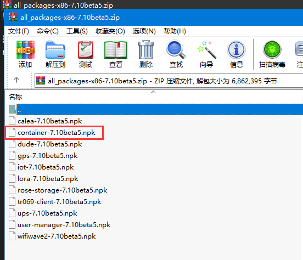Open the Favorites (收藏夹) menu

point(110,31)
